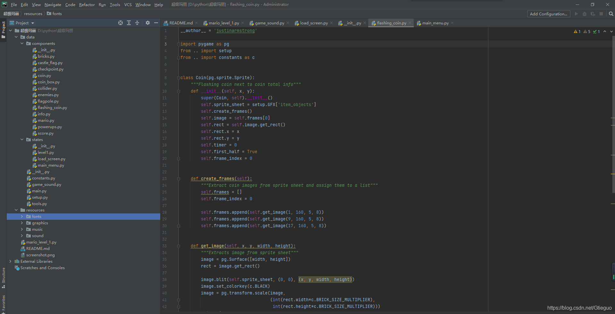This screenshot has height=314, width=615.
Task: Expand the graphics folder arrow
Action: pyautogui.click(x=22, y=223)
